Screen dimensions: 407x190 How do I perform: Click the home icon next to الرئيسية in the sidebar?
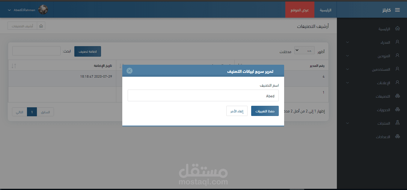click(398, 29)
